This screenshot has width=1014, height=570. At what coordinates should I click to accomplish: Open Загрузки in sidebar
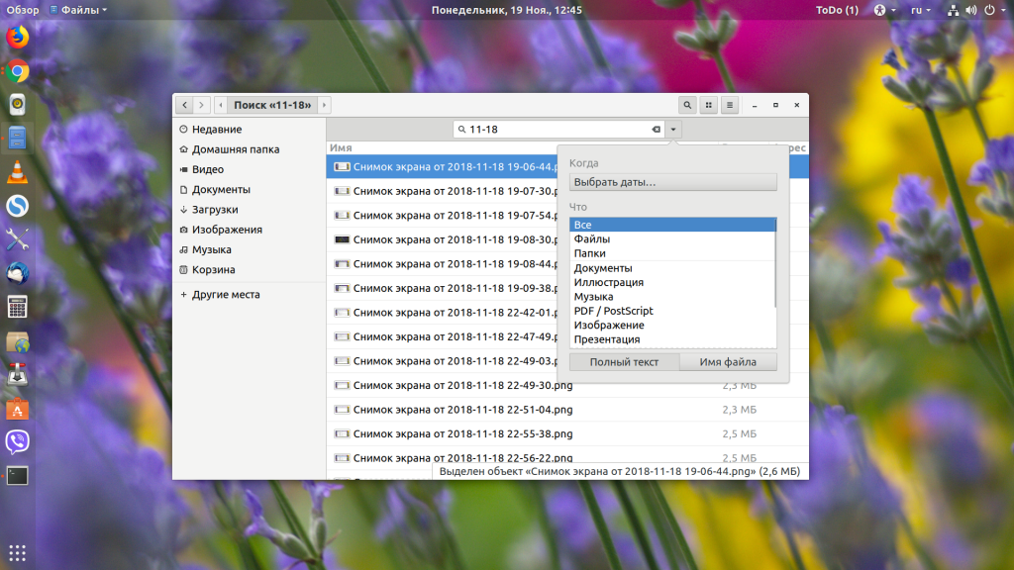coord(249,210)
